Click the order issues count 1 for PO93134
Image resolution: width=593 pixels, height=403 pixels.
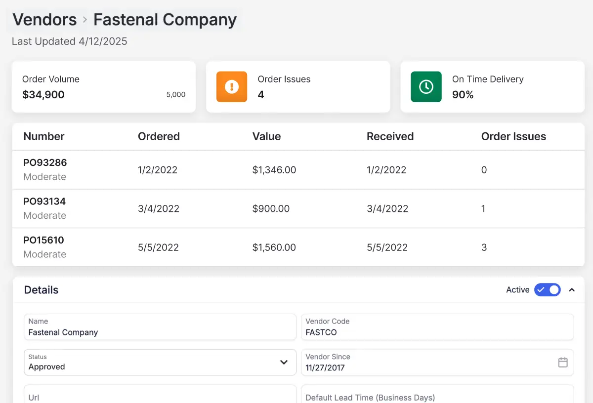coord(484,209)
